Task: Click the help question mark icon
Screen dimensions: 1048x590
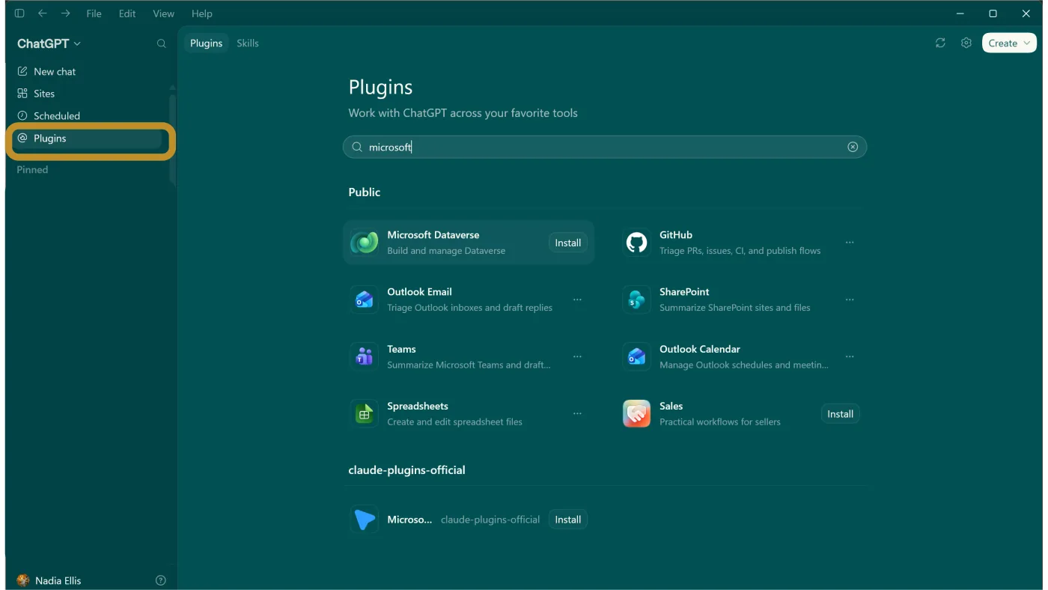Action: tap(160, 580)
